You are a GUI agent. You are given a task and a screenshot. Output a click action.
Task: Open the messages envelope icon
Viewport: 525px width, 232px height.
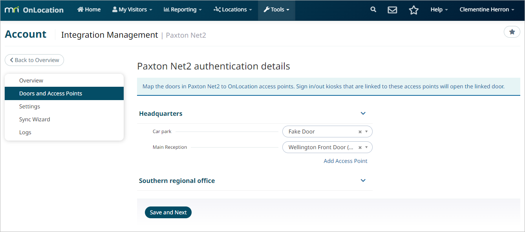(392, 10)
